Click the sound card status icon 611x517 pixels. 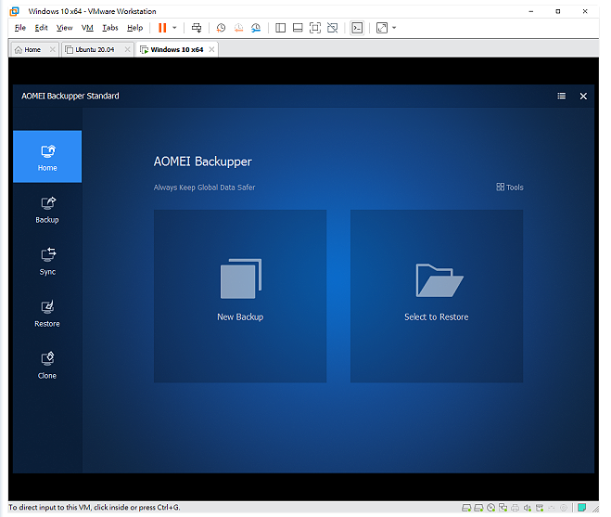coord(528,508)
